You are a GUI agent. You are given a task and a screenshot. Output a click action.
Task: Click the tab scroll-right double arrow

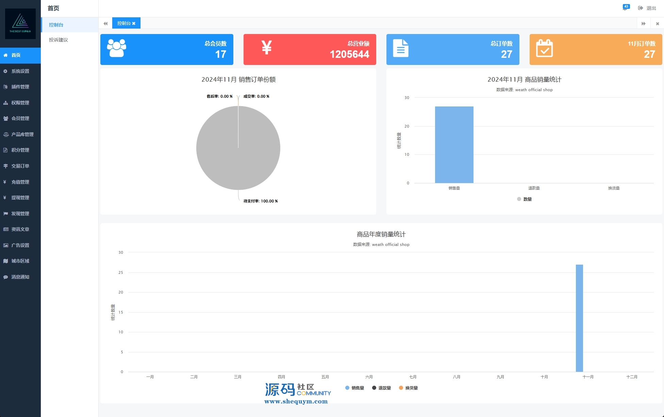(643, 23)
